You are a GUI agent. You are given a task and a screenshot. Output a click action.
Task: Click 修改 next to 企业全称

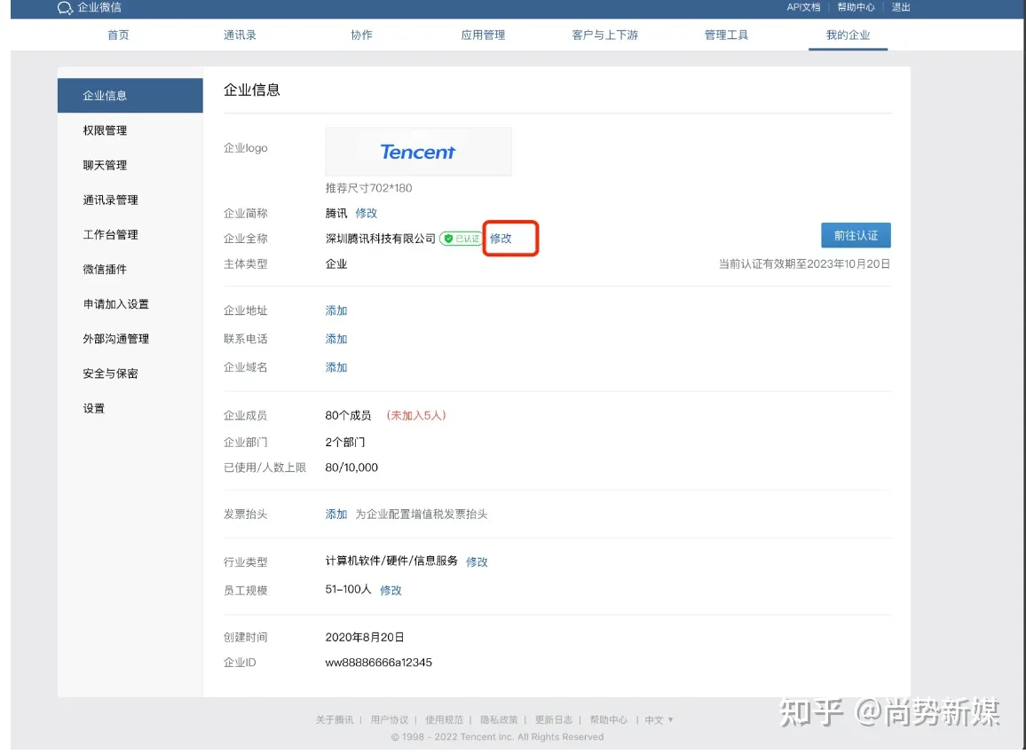(x=501, y=239)
